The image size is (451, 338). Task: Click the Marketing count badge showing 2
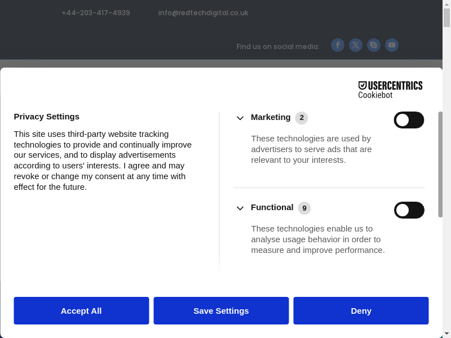point(302,118)
